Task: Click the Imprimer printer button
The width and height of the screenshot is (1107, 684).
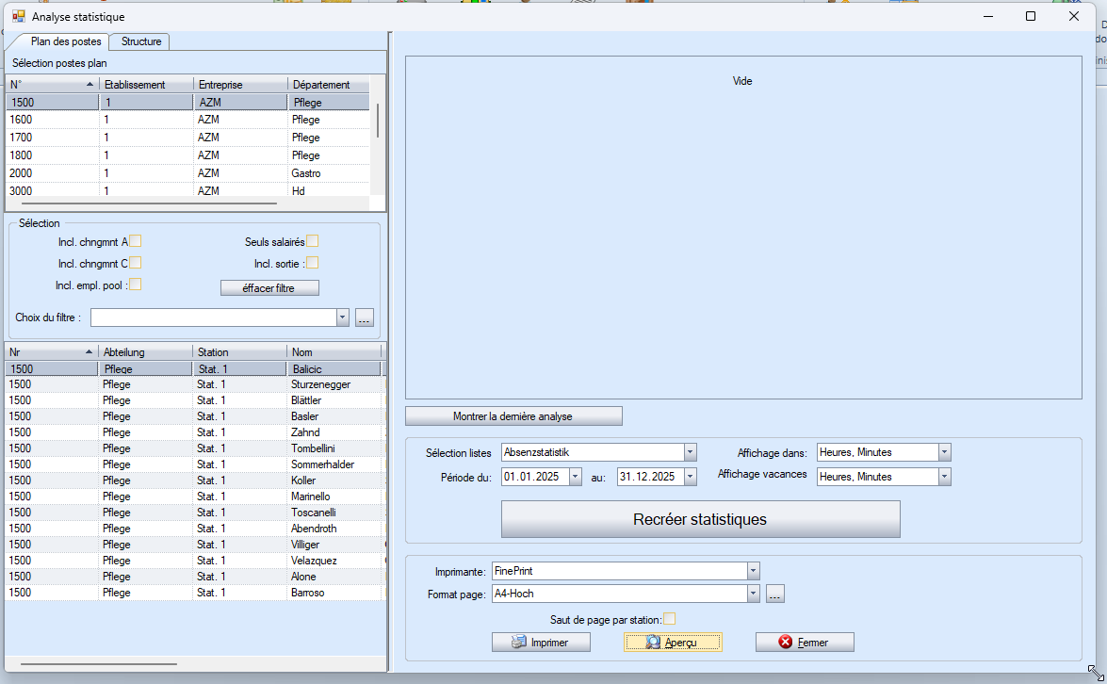Action: point(541,643)
